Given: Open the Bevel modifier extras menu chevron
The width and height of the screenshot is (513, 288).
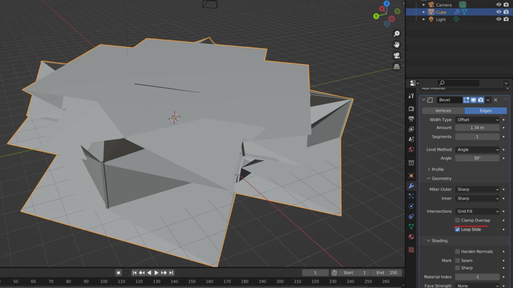Looking at the screenshot, I should pyautogui.click(x=488, y=100).
